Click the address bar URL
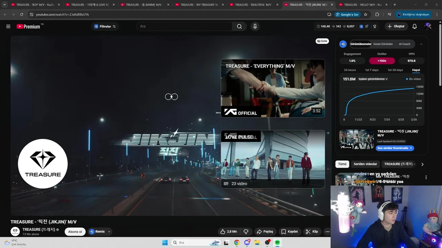 (x=63, y=14)
